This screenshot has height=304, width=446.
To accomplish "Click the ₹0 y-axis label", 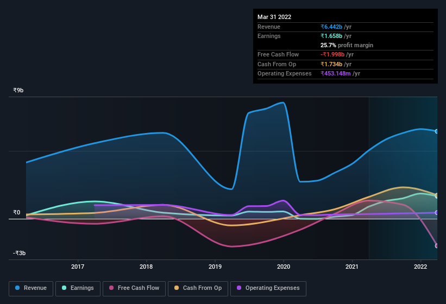I will pos(16,212).
